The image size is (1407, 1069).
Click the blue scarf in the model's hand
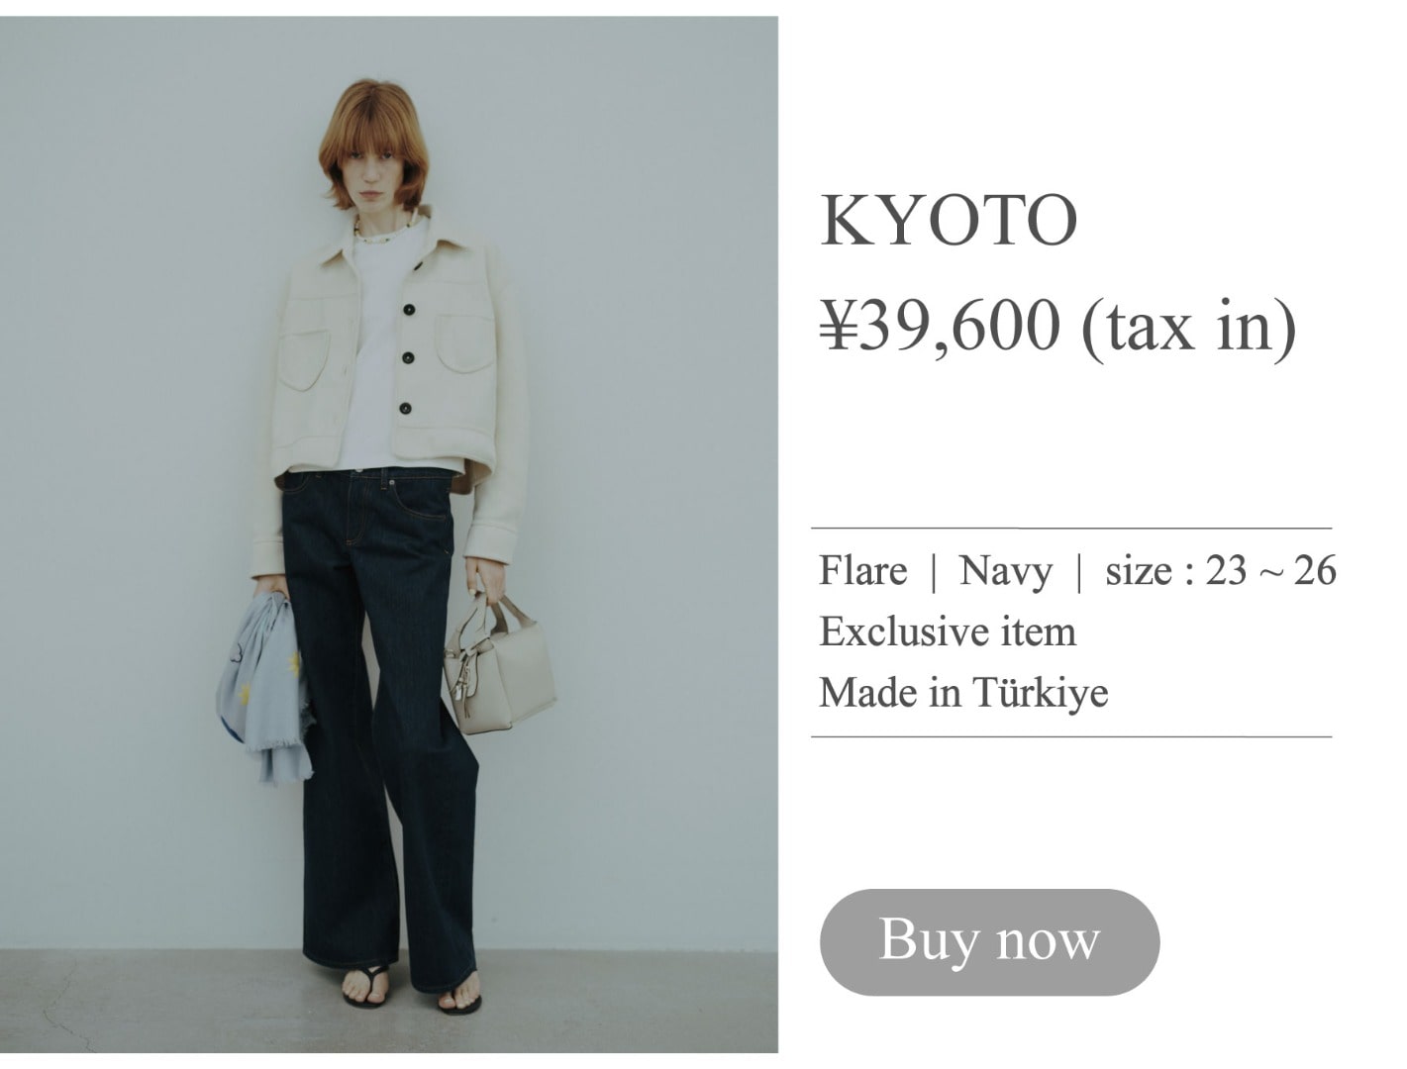point(263,683)
